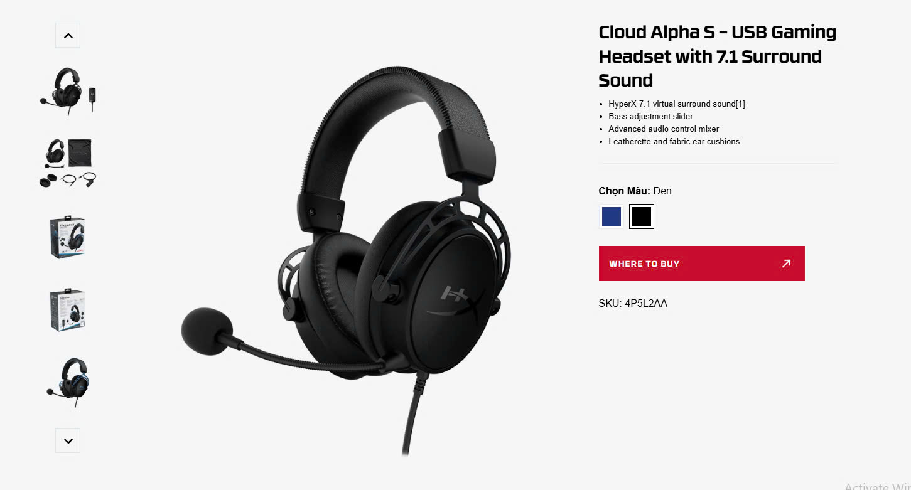Image resolution: width=911 pixels, height=490 pixels.
Task: Click the WHERE TO BUY button
Action: tap(701, 264)
